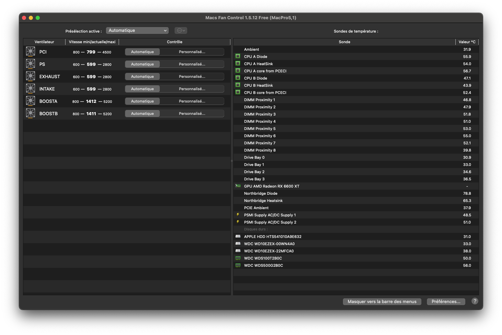Select the PCIE Ambient sensor
The image size is (502, 335).
[356, 208]
